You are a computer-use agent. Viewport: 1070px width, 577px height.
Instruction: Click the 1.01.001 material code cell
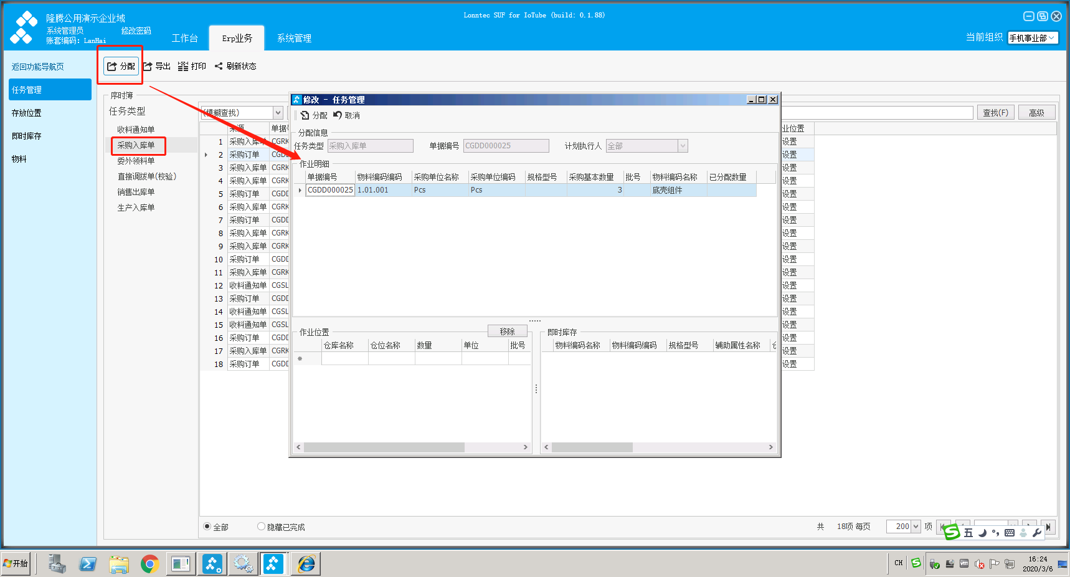click(384, 190)
